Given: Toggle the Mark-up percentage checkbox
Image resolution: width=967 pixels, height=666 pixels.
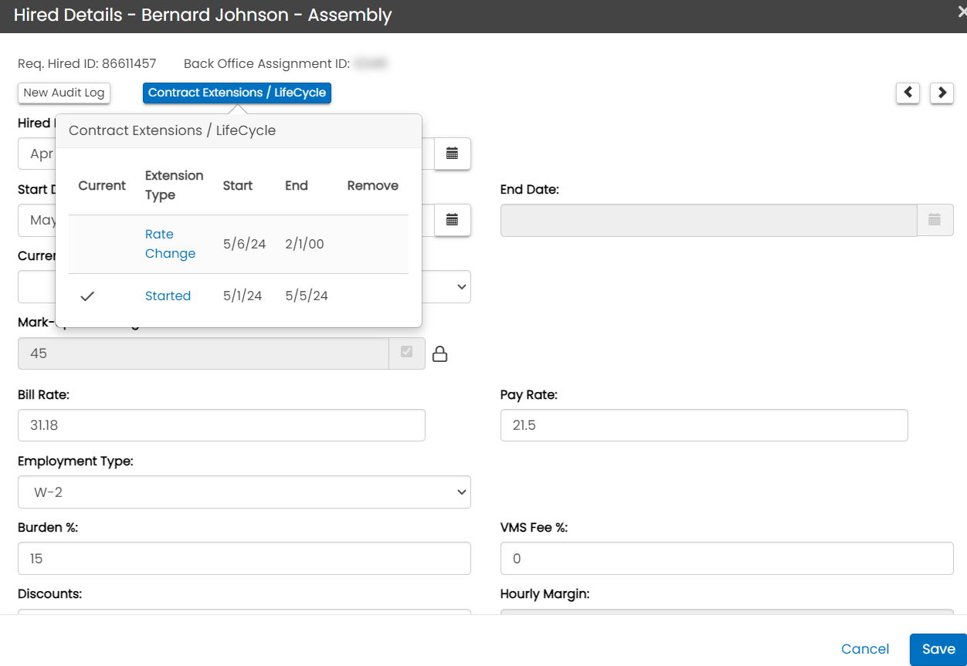Looking at the screenshot, I should 407,353.
